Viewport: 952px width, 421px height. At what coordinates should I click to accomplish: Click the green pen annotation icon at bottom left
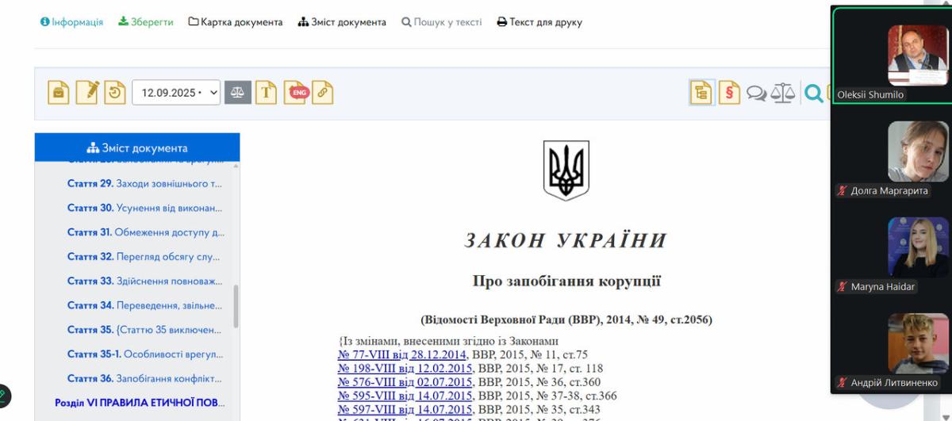pos(3,395)
